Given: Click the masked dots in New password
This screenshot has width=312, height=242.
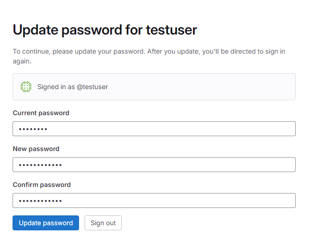Looking at the screenshot, I should click(x=40, y=165).
